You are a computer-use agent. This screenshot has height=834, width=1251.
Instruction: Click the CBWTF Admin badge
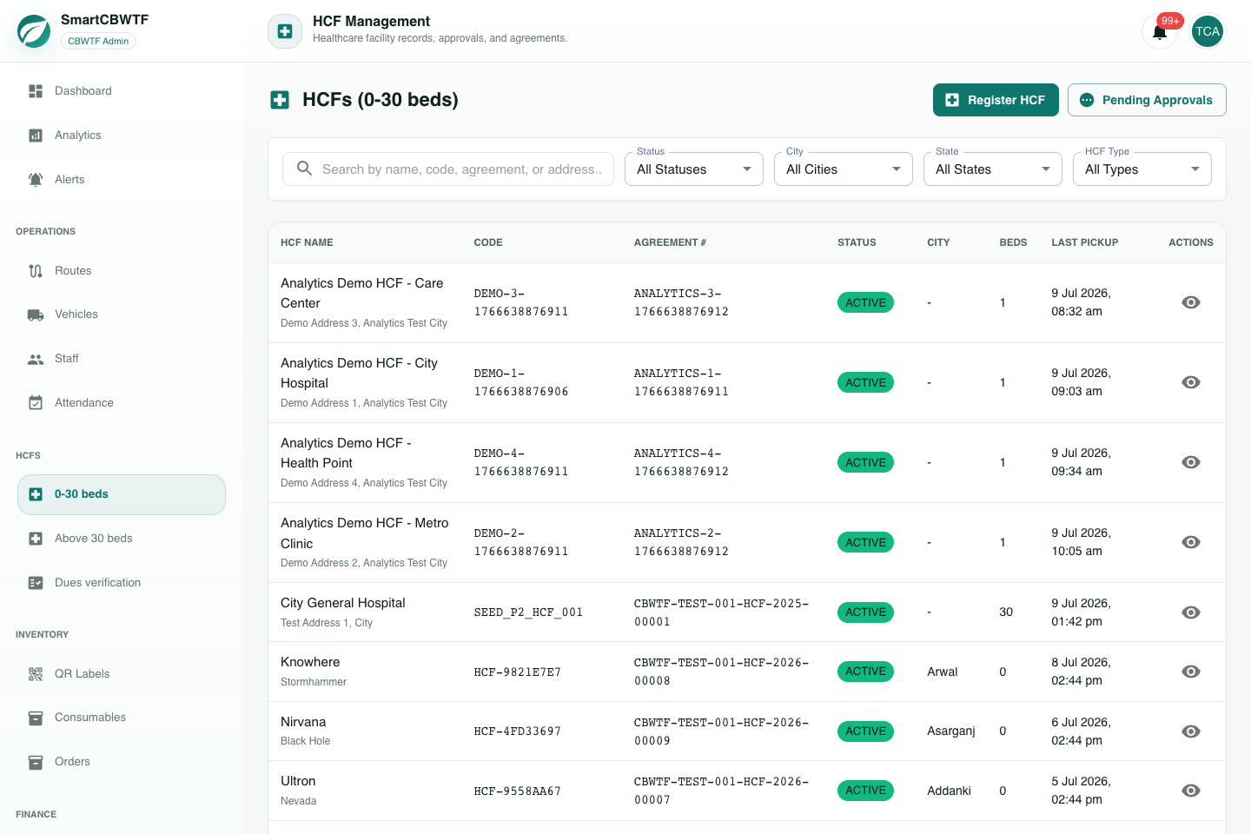tap(98, 41)
